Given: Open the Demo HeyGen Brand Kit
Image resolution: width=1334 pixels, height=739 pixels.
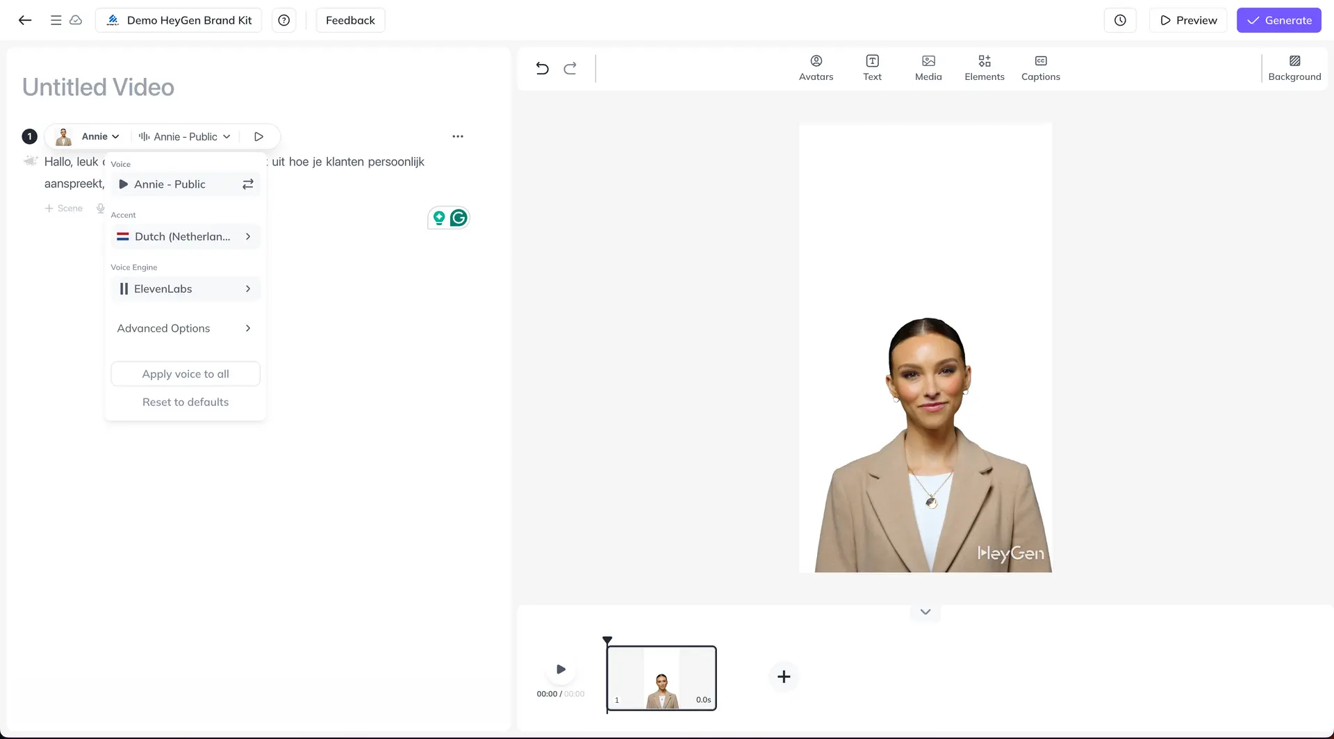Looking at the screenshot, I should (179, 20).
